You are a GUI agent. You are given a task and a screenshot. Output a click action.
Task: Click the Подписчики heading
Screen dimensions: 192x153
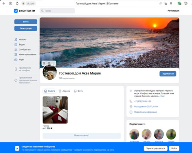(136, 124)
